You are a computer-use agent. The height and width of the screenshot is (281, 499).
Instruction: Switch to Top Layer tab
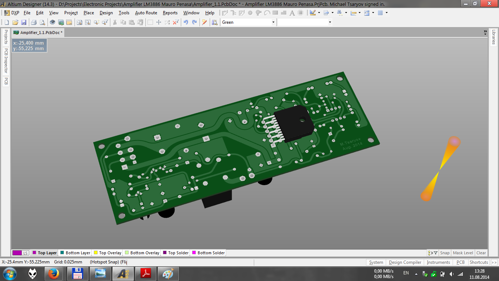click(x=45, y=253)
